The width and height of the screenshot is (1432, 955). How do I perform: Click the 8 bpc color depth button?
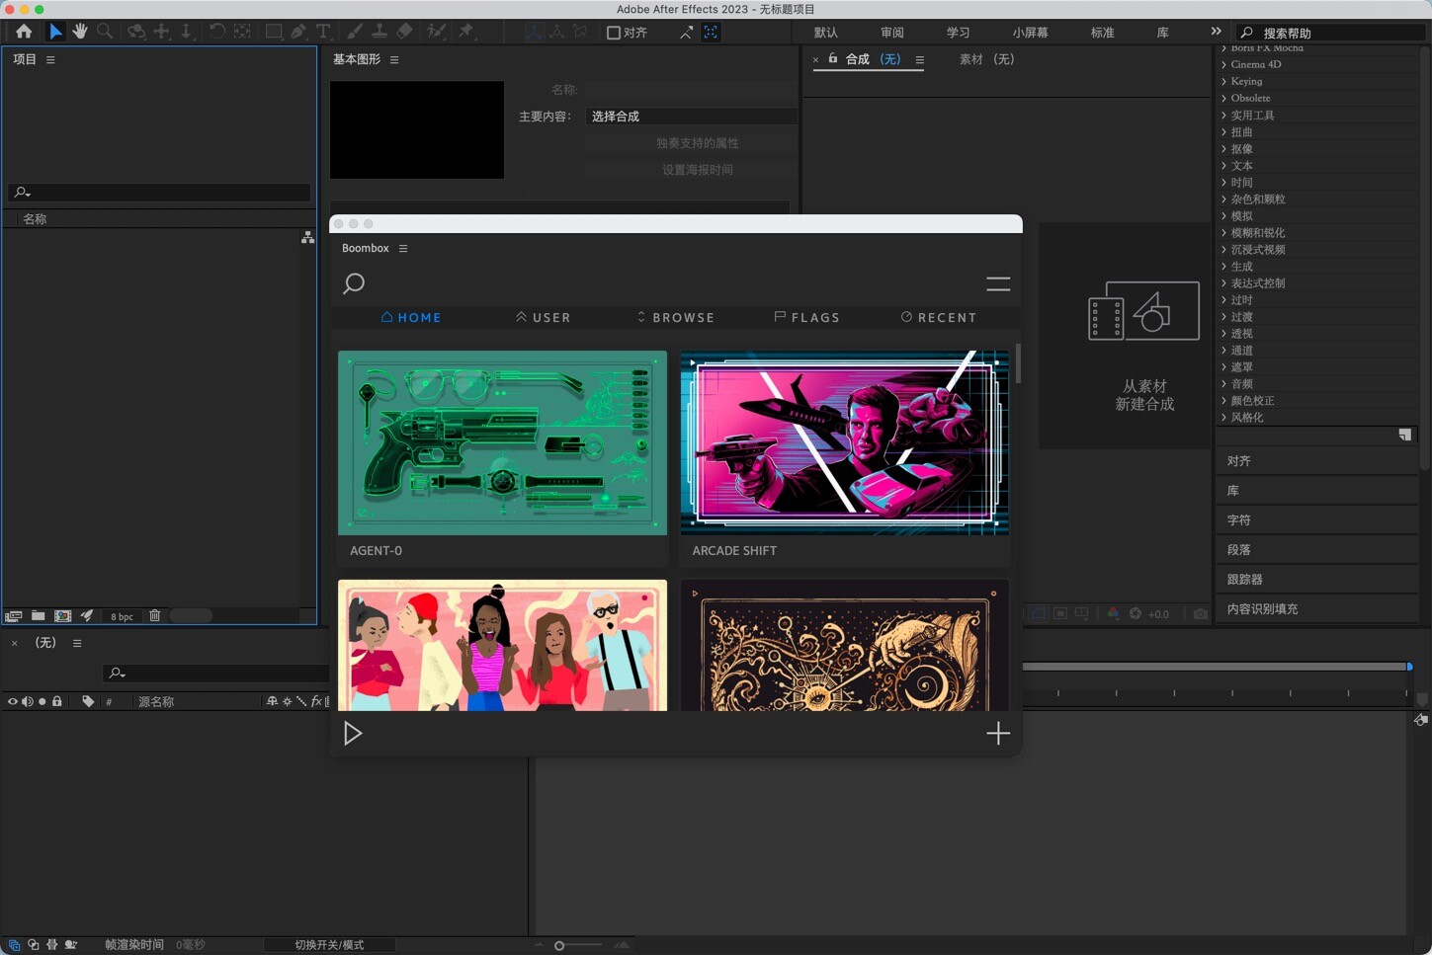point(122,616)
